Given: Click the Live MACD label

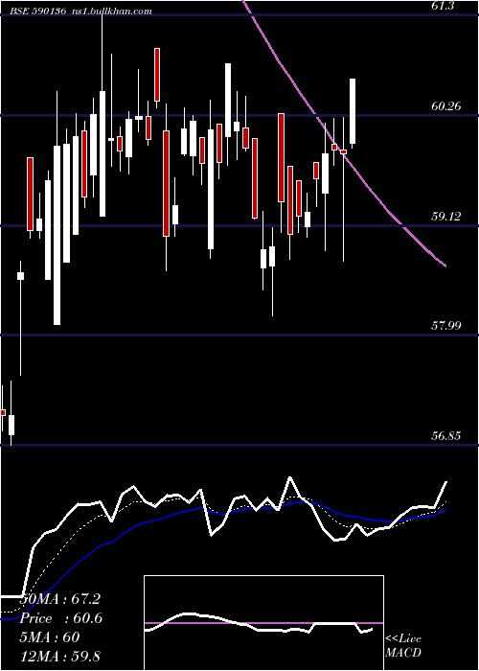Looking at the screenshot, I should [x=403, y=646].
